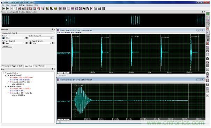Open the Standard Multi (Record) mode dropdown
Viewport: 211px width, 128px height.
28,33
